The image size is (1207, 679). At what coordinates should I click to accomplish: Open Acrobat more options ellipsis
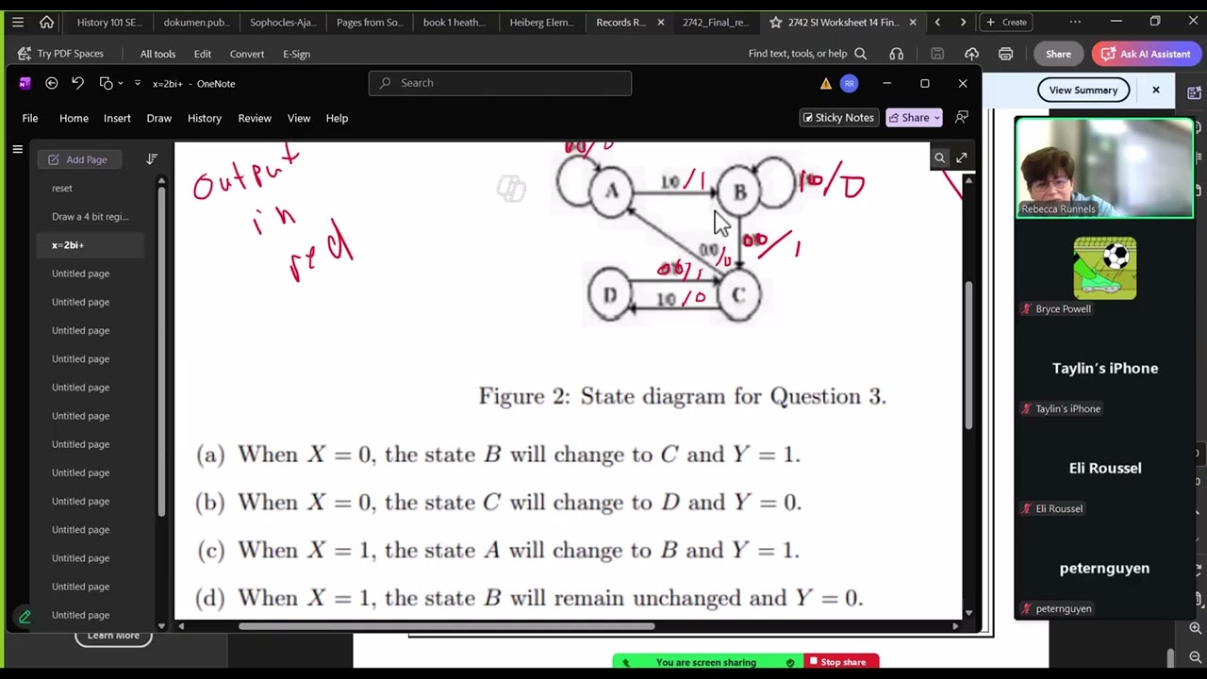pos(1075,22)
